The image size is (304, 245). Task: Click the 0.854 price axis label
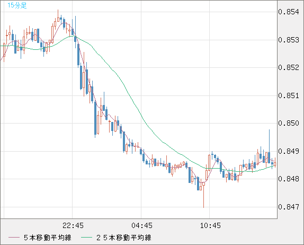[289, 12]
